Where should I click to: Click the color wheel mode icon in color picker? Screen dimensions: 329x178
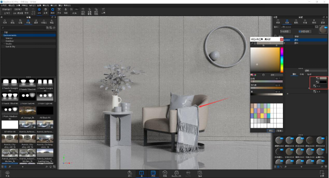click(x=255, y=75)
